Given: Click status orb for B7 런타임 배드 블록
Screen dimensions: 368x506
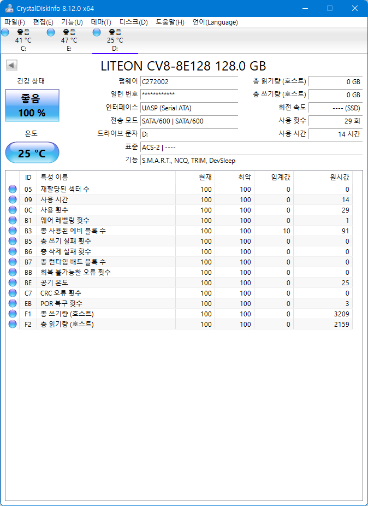Looking at the screenshot, I should [x=13, y=262].
